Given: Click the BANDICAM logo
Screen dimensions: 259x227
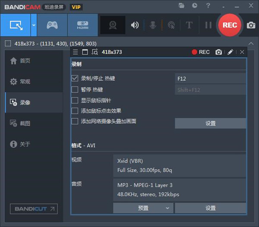Looking at the screenshot, I should click(x=22, y=7).
